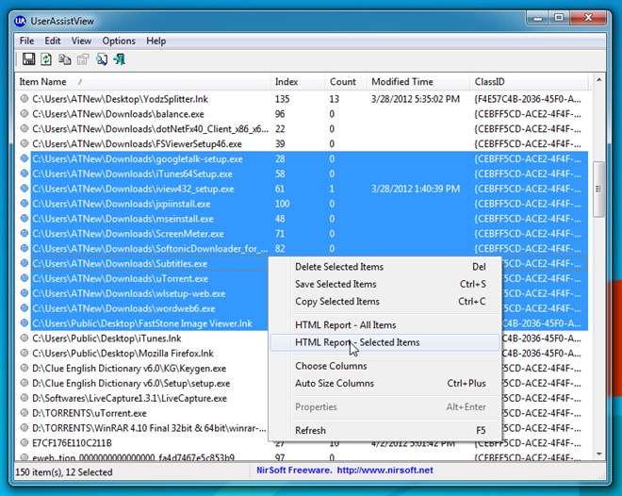
Task: Click the bullet icon beside D:\TORRENTS\uTorrent.exe
Action: [x=25, y=413]
